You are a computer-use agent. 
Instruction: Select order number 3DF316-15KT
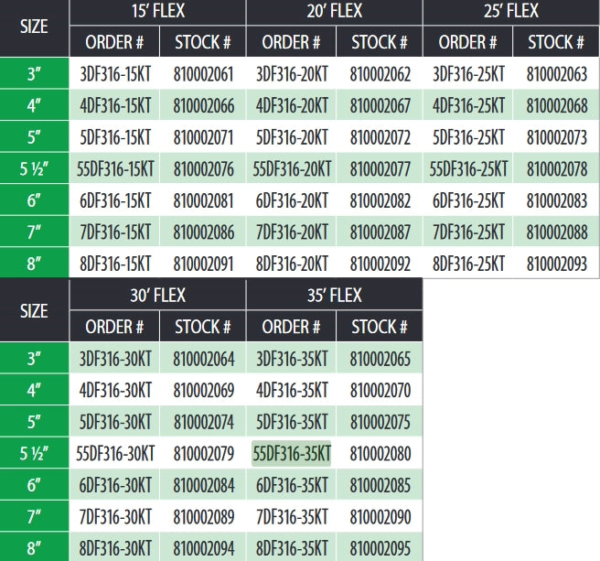pos(115,74)
